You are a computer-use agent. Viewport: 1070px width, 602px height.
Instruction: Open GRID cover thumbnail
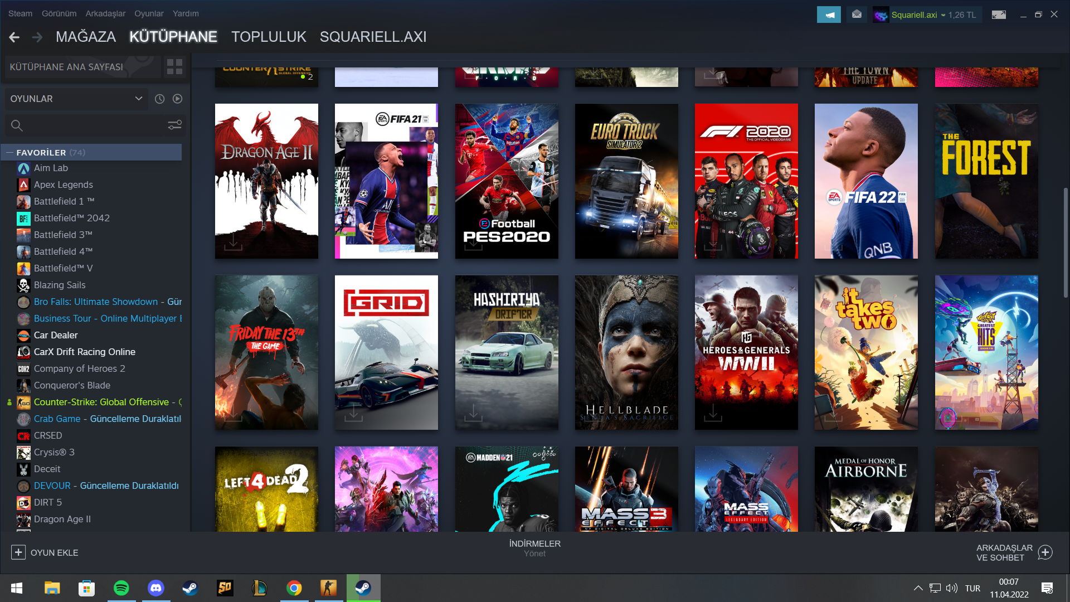pyautogui.click(x=386, y=352)
